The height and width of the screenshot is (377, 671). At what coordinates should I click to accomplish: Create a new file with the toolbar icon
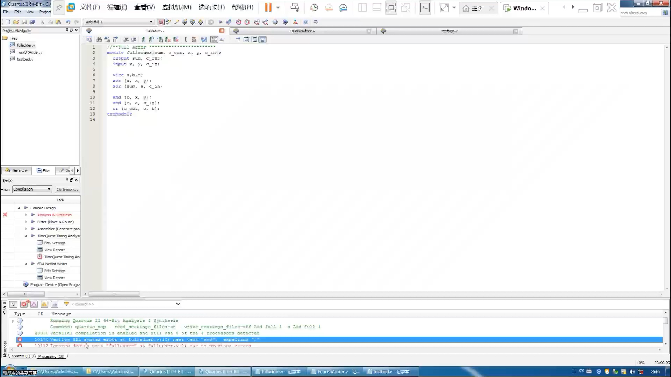click(x=8, y=22)
